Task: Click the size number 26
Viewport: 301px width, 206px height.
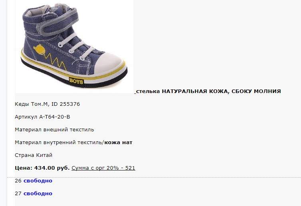Action: (x=18, y=181)
